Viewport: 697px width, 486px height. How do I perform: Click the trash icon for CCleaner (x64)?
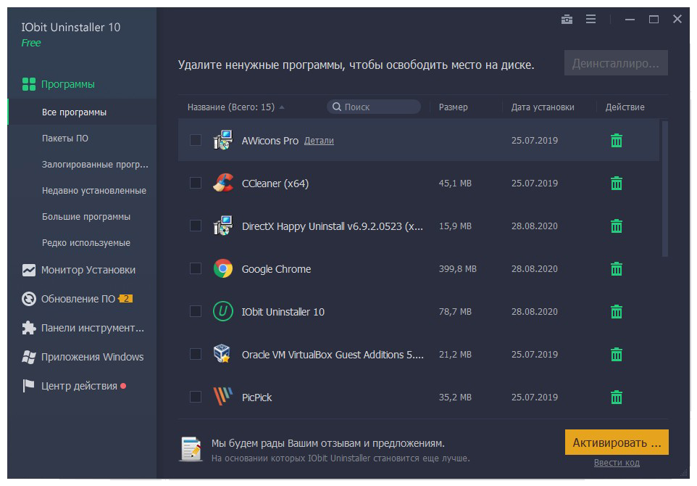[616, 184]
